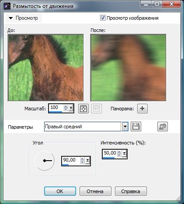Image resolution: width=184 pixels, height=204 pixels.
Task: Open Масштаб slider dropdown arrow
Action: [x=71, y=108]
